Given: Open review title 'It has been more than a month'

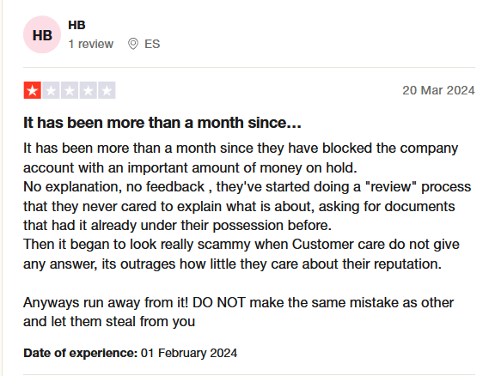Looking at the screenshot, I should click(x=162, y=123).
